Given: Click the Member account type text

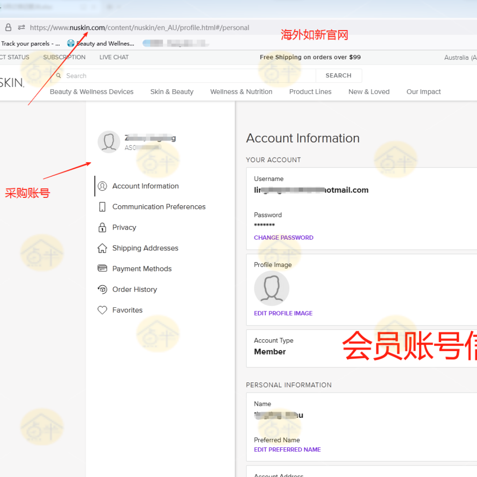Looking at the screenshot, I should pos(270,352).
